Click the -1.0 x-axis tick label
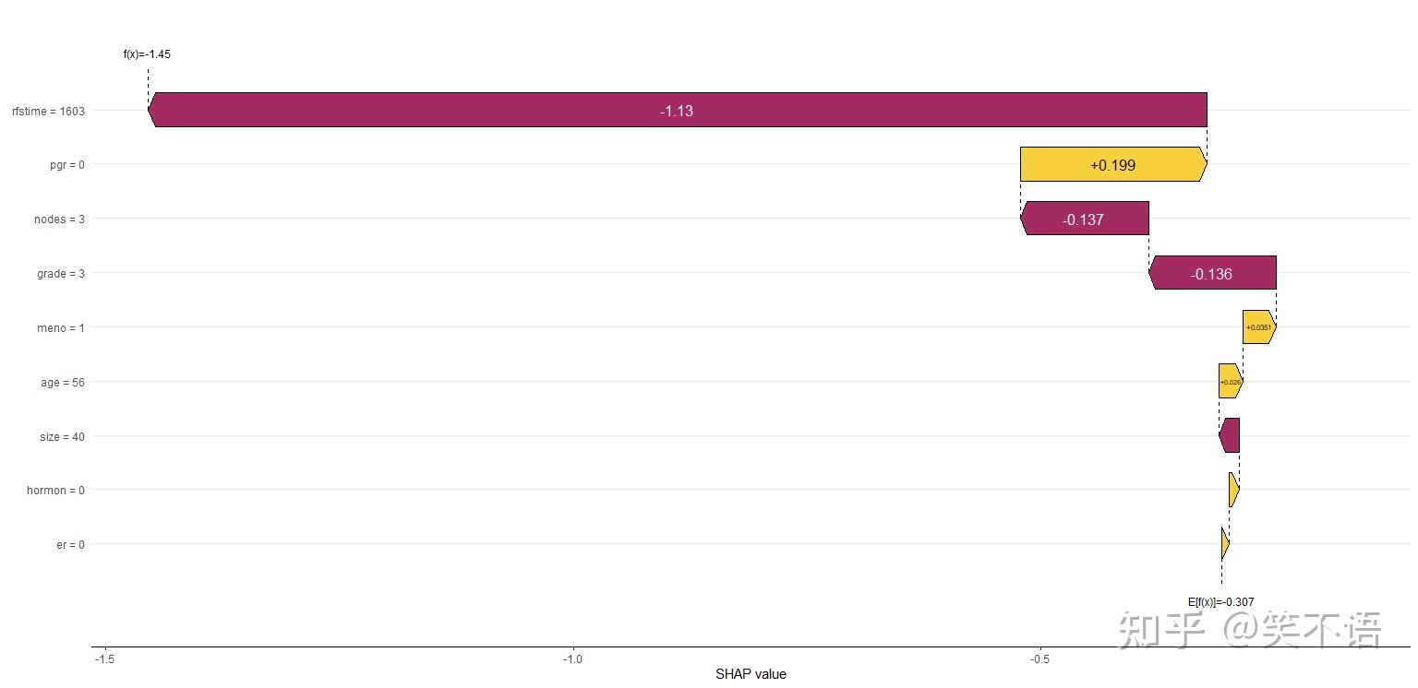This screenshot has height=688, width=1418. tap(572, 659)
